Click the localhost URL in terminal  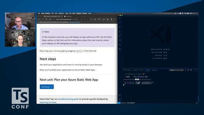pos(141,77)
